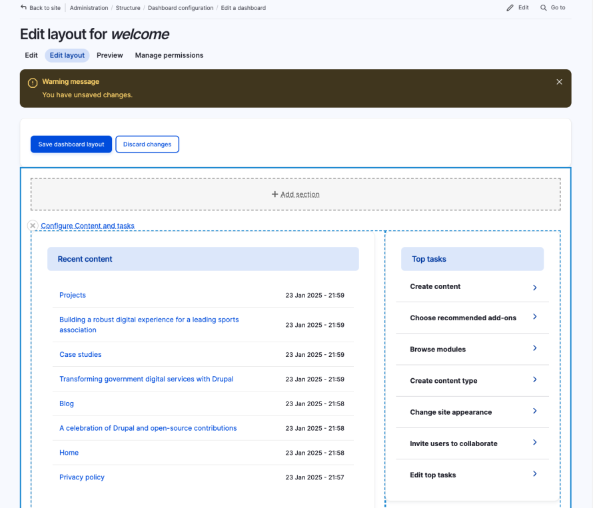Open the Choose recommended add-ons chevron
This screenshot has width=593, height=508.
535,317
